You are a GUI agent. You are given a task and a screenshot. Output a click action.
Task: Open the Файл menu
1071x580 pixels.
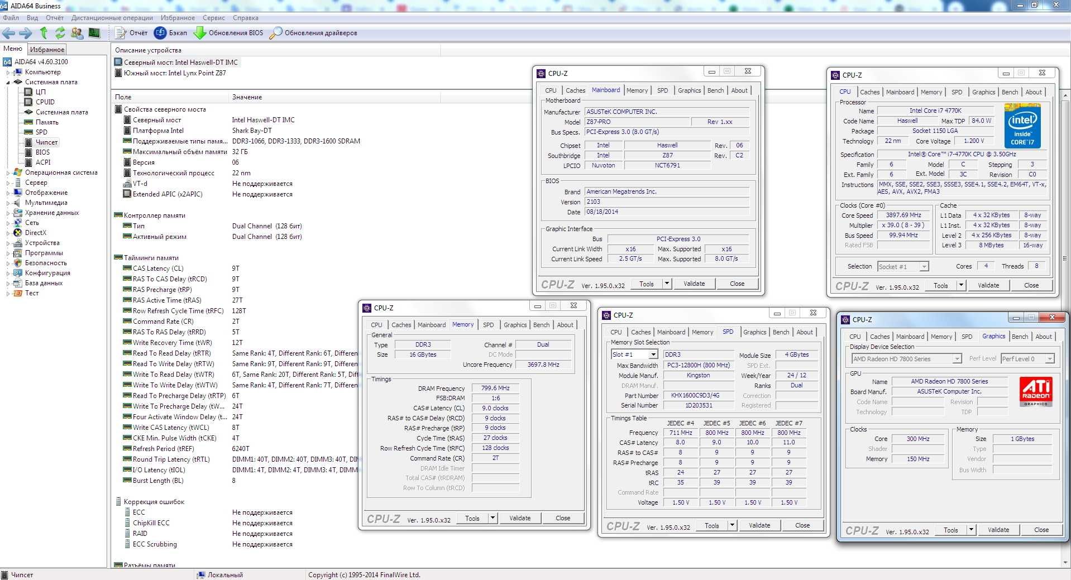pos(11,18)
